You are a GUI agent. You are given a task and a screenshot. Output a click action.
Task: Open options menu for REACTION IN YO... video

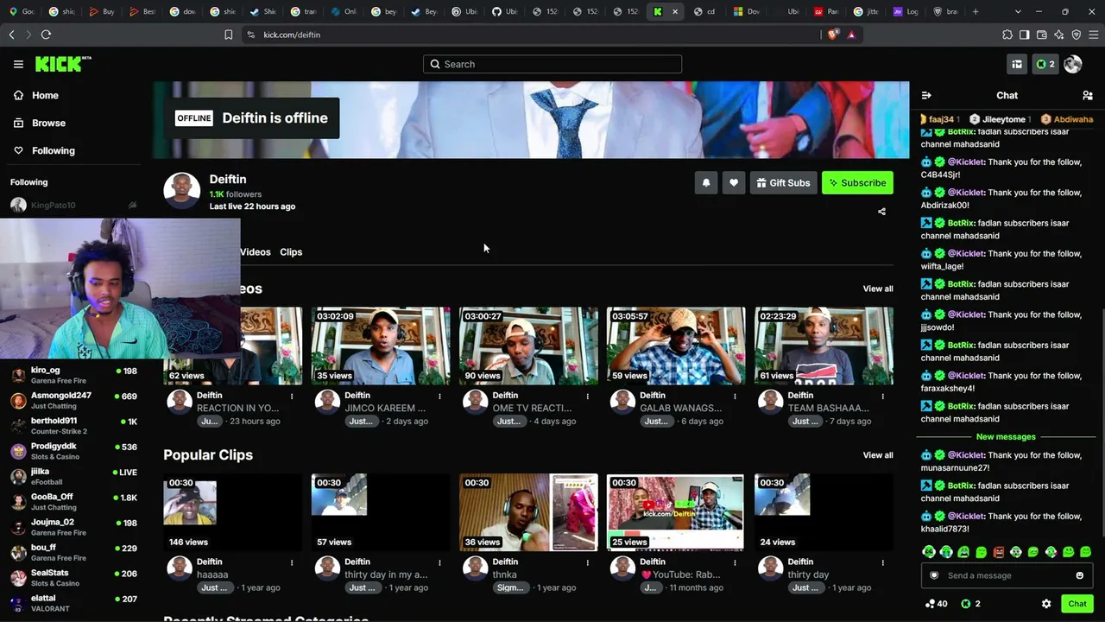(x=292, y=397)
